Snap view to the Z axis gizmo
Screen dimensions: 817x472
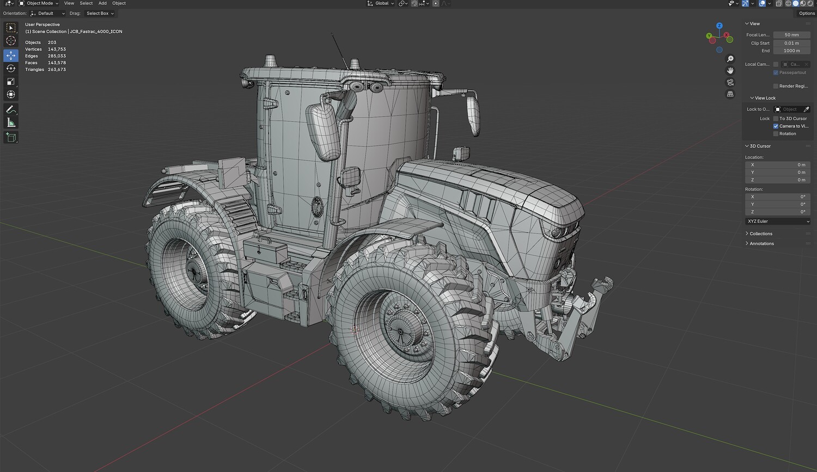pyautogui.click(x=720, y=26)
